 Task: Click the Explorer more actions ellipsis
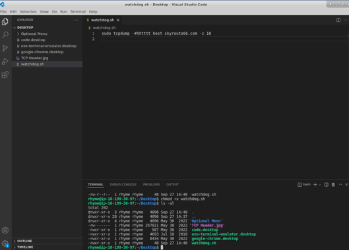click(76, 20)
